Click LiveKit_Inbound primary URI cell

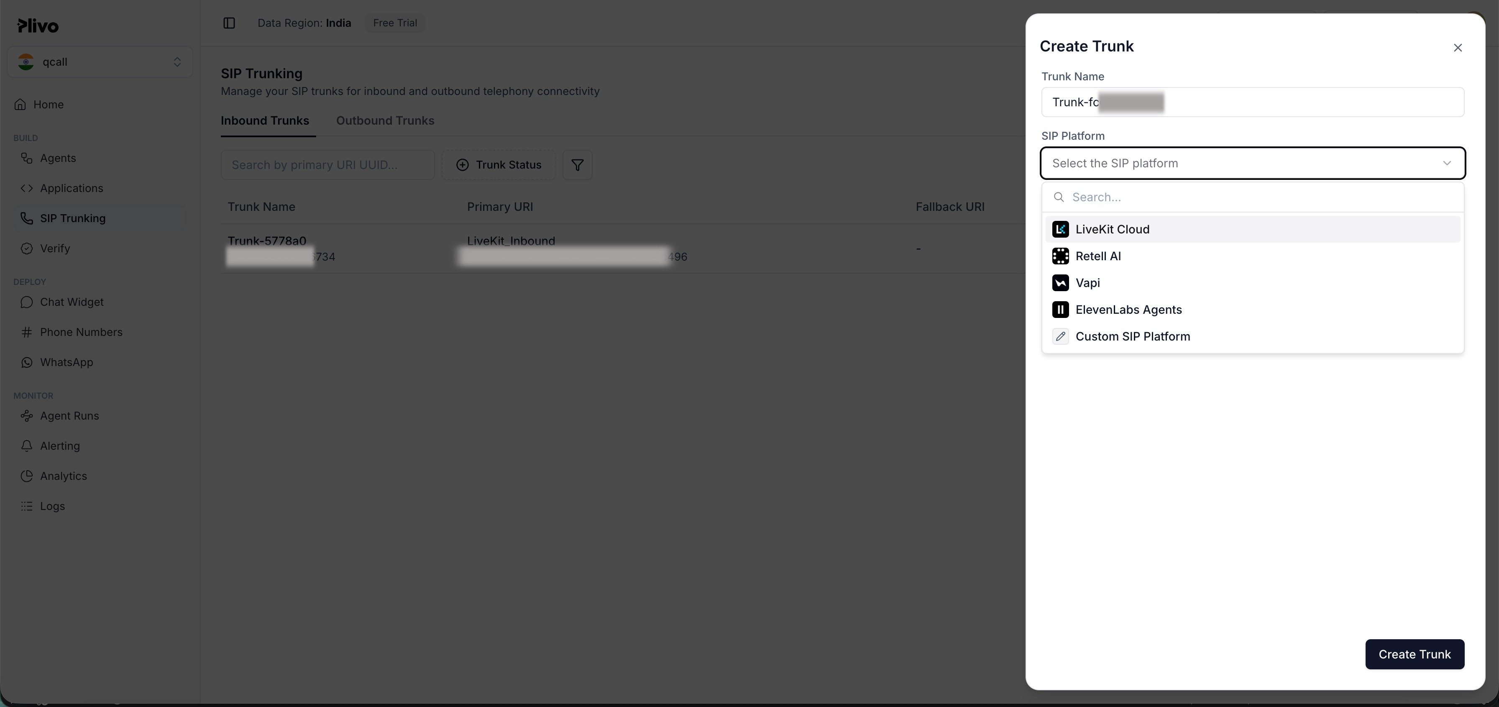(511, 241)
